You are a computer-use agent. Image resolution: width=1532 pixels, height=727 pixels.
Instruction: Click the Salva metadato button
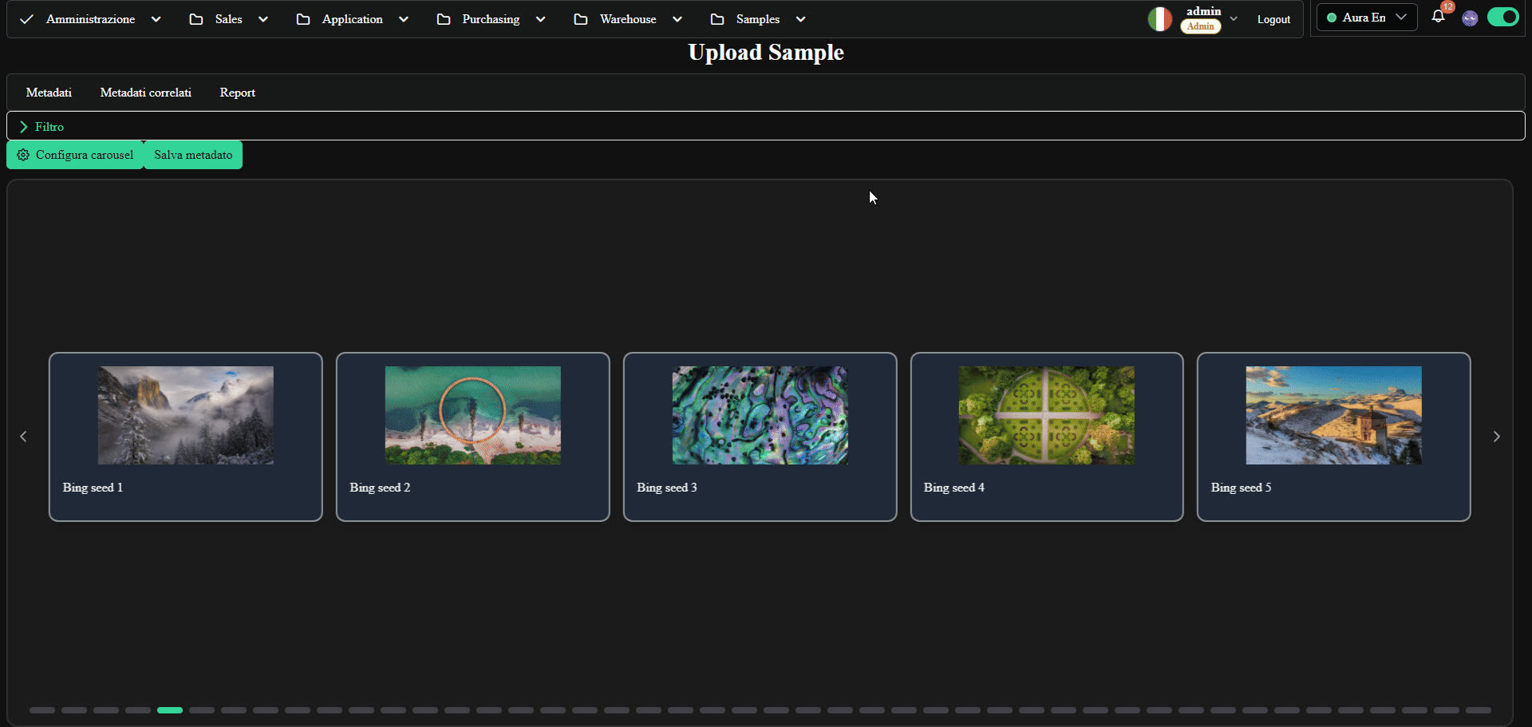coord(193,155)
